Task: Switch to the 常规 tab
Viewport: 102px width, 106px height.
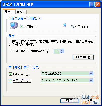Action: pyautogui.click(x=9, y=11)
